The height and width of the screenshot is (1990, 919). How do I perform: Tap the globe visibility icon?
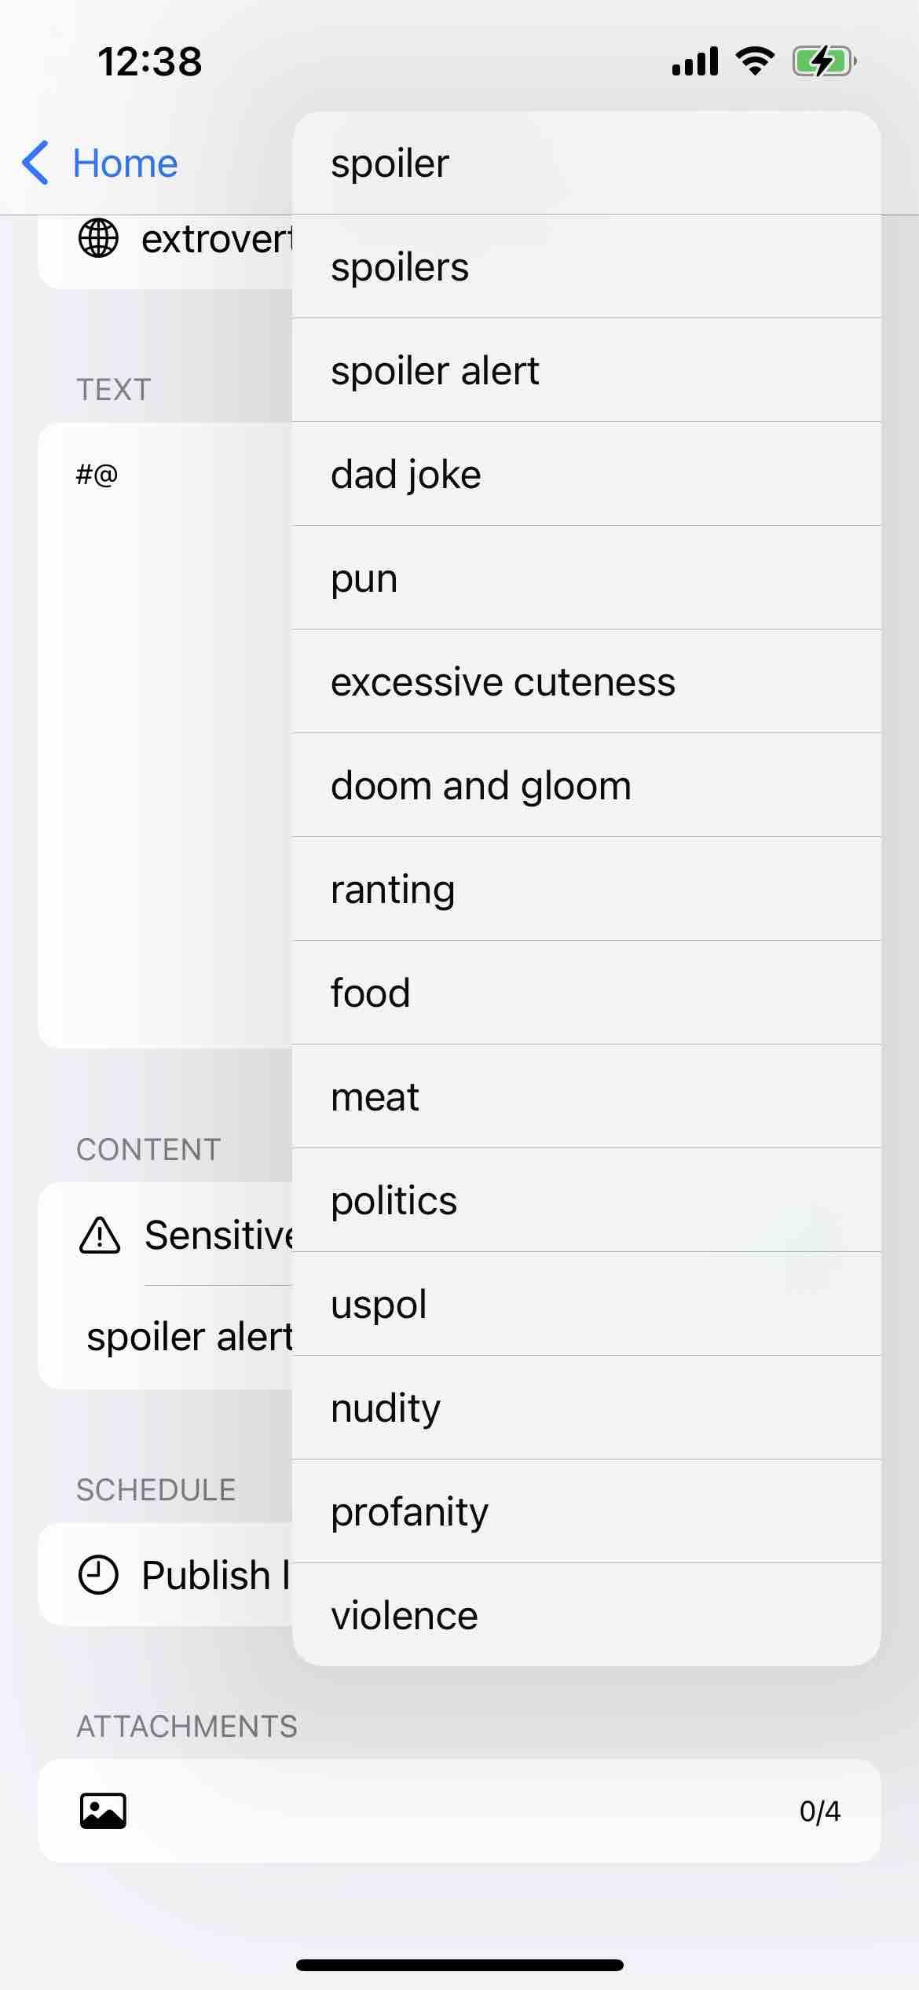click(x=99, y=238)
